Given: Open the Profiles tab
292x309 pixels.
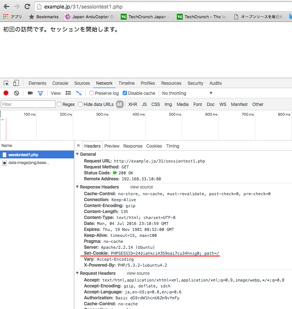Looking at the screenshot, I should [x=148, y=83].
